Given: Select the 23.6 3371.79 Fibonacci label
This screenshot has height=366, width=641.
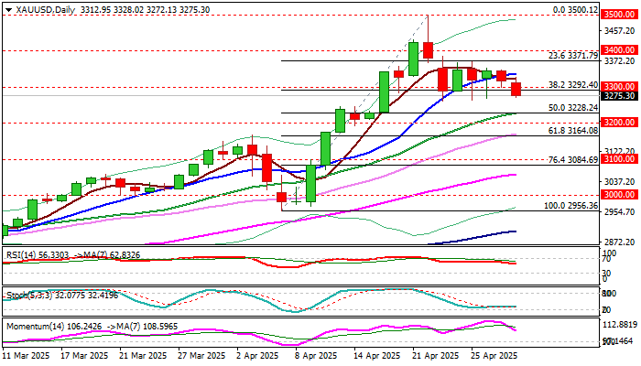Looking at the screenshot, I should pyautogui.click(x=573, y=56).
